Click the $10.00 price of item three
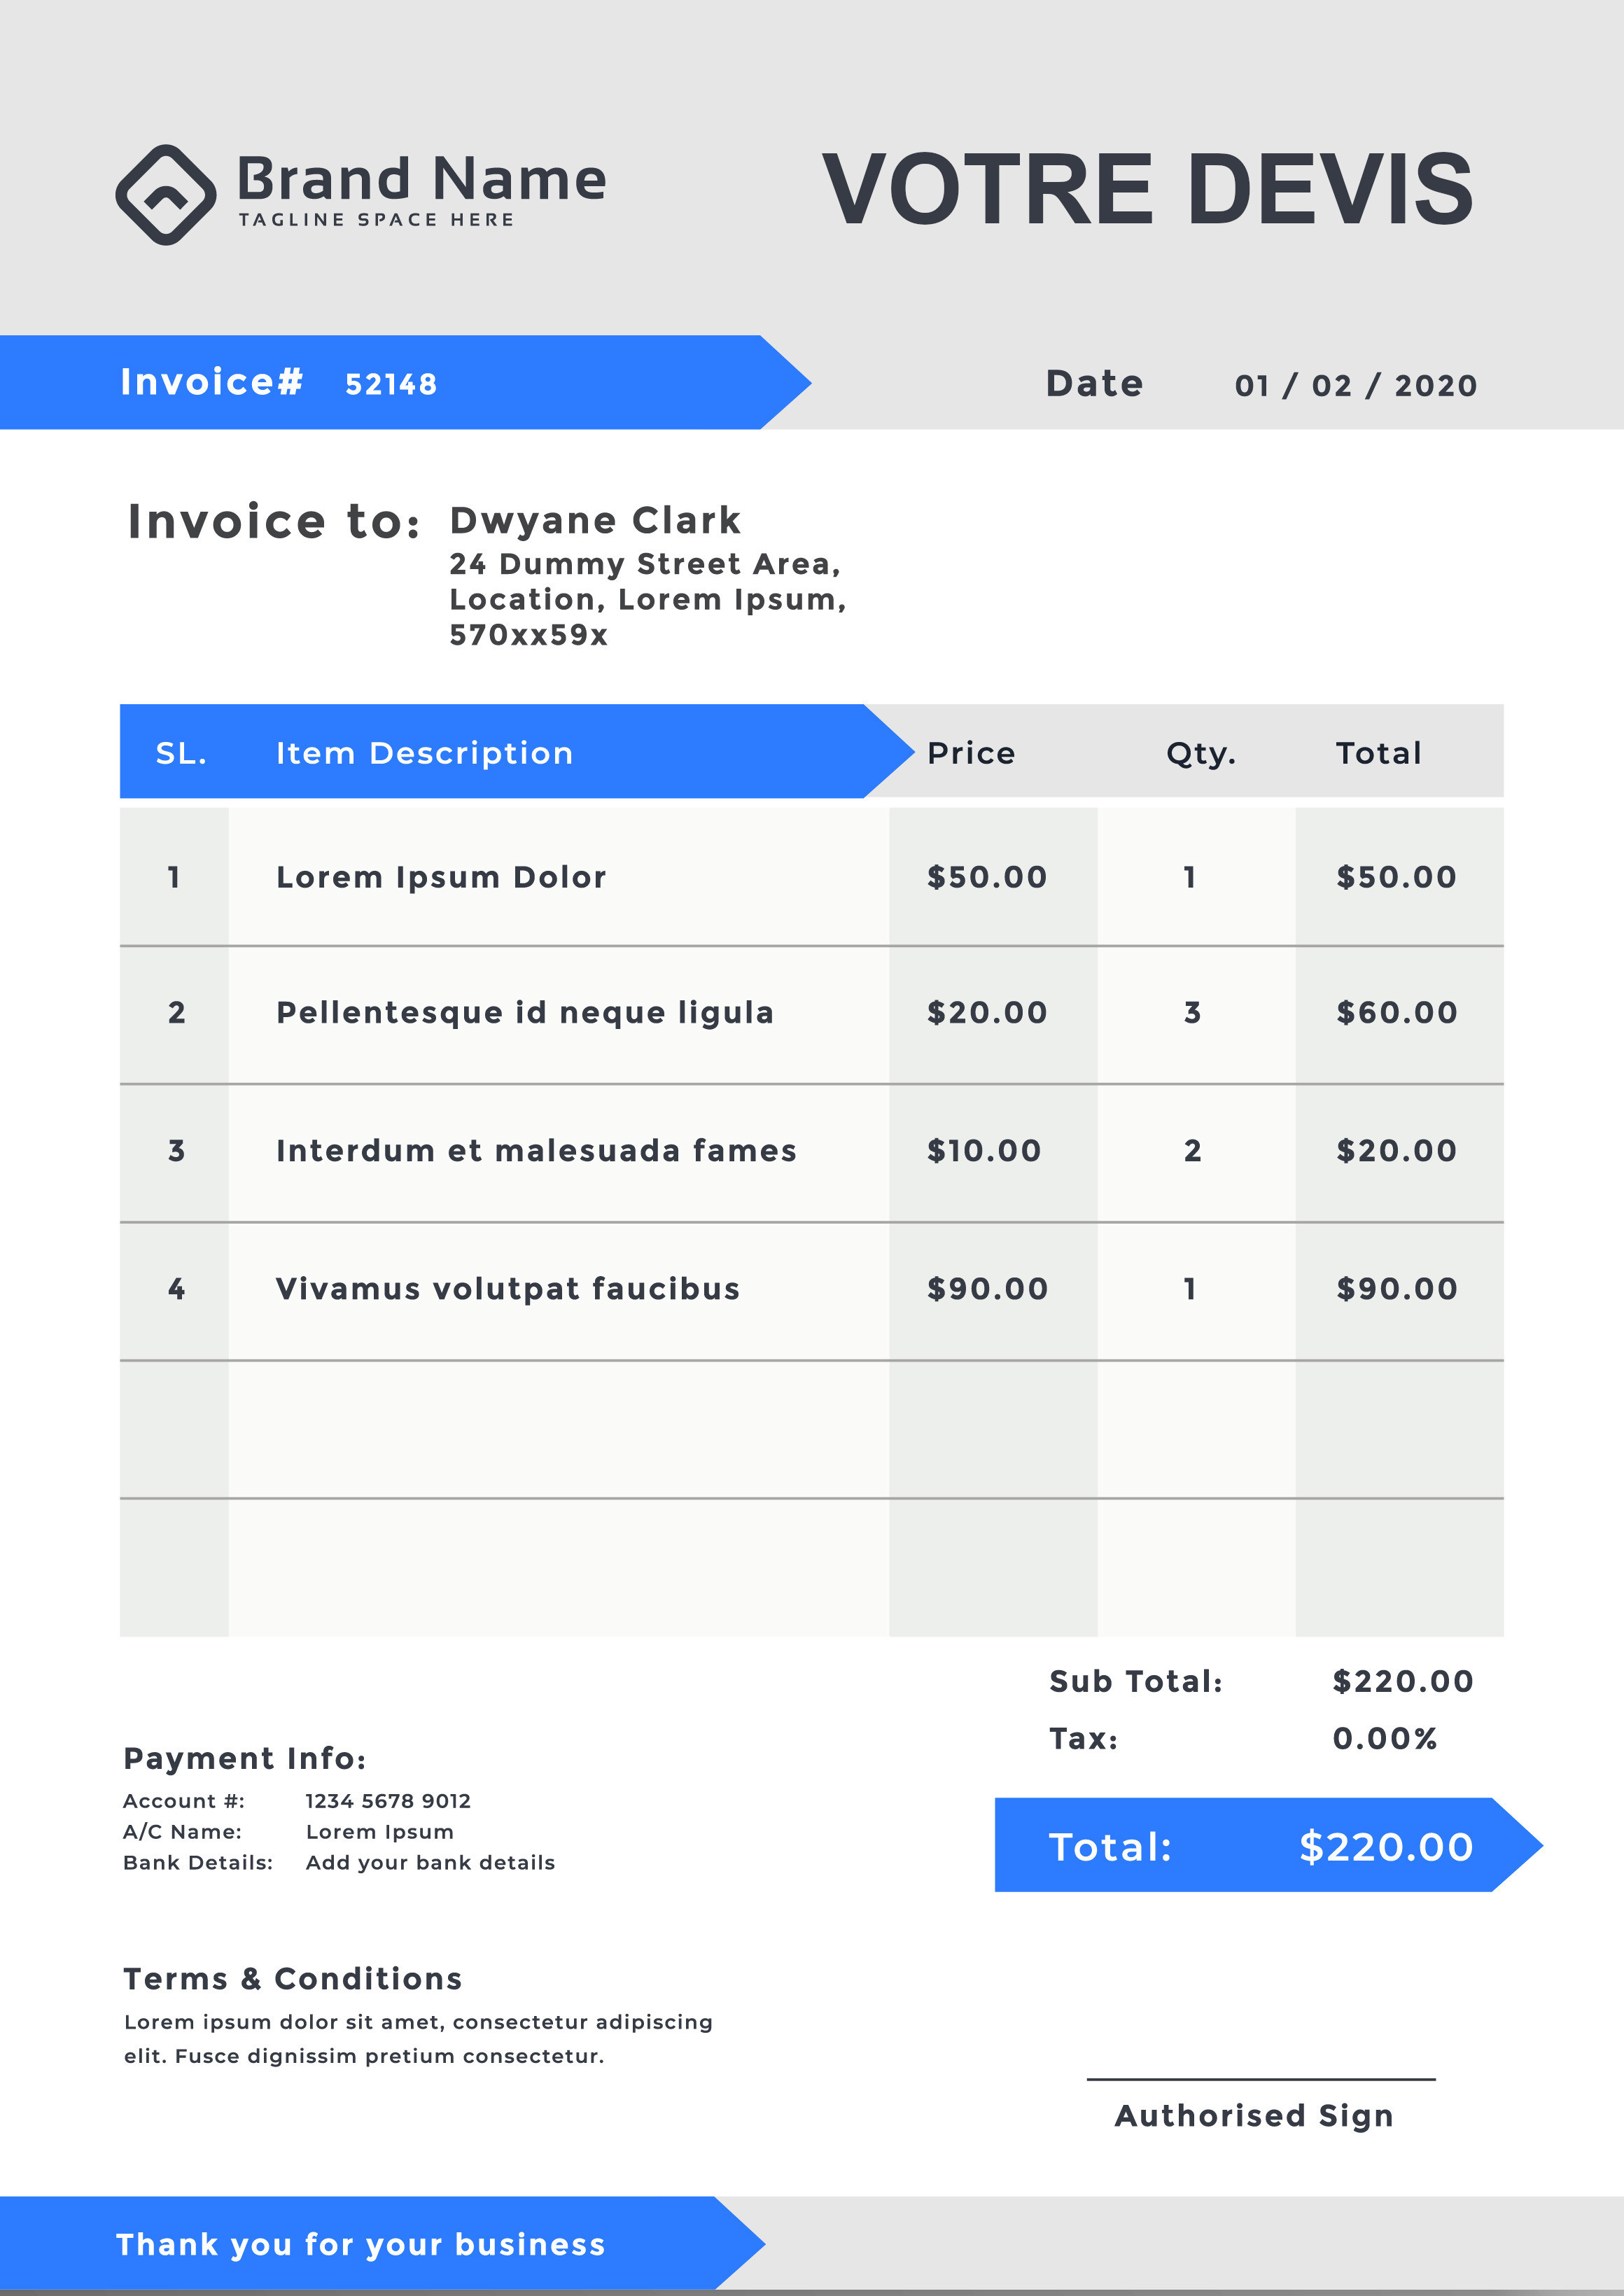The height and width of the screenshot is (2296, 1624). 984,1151
